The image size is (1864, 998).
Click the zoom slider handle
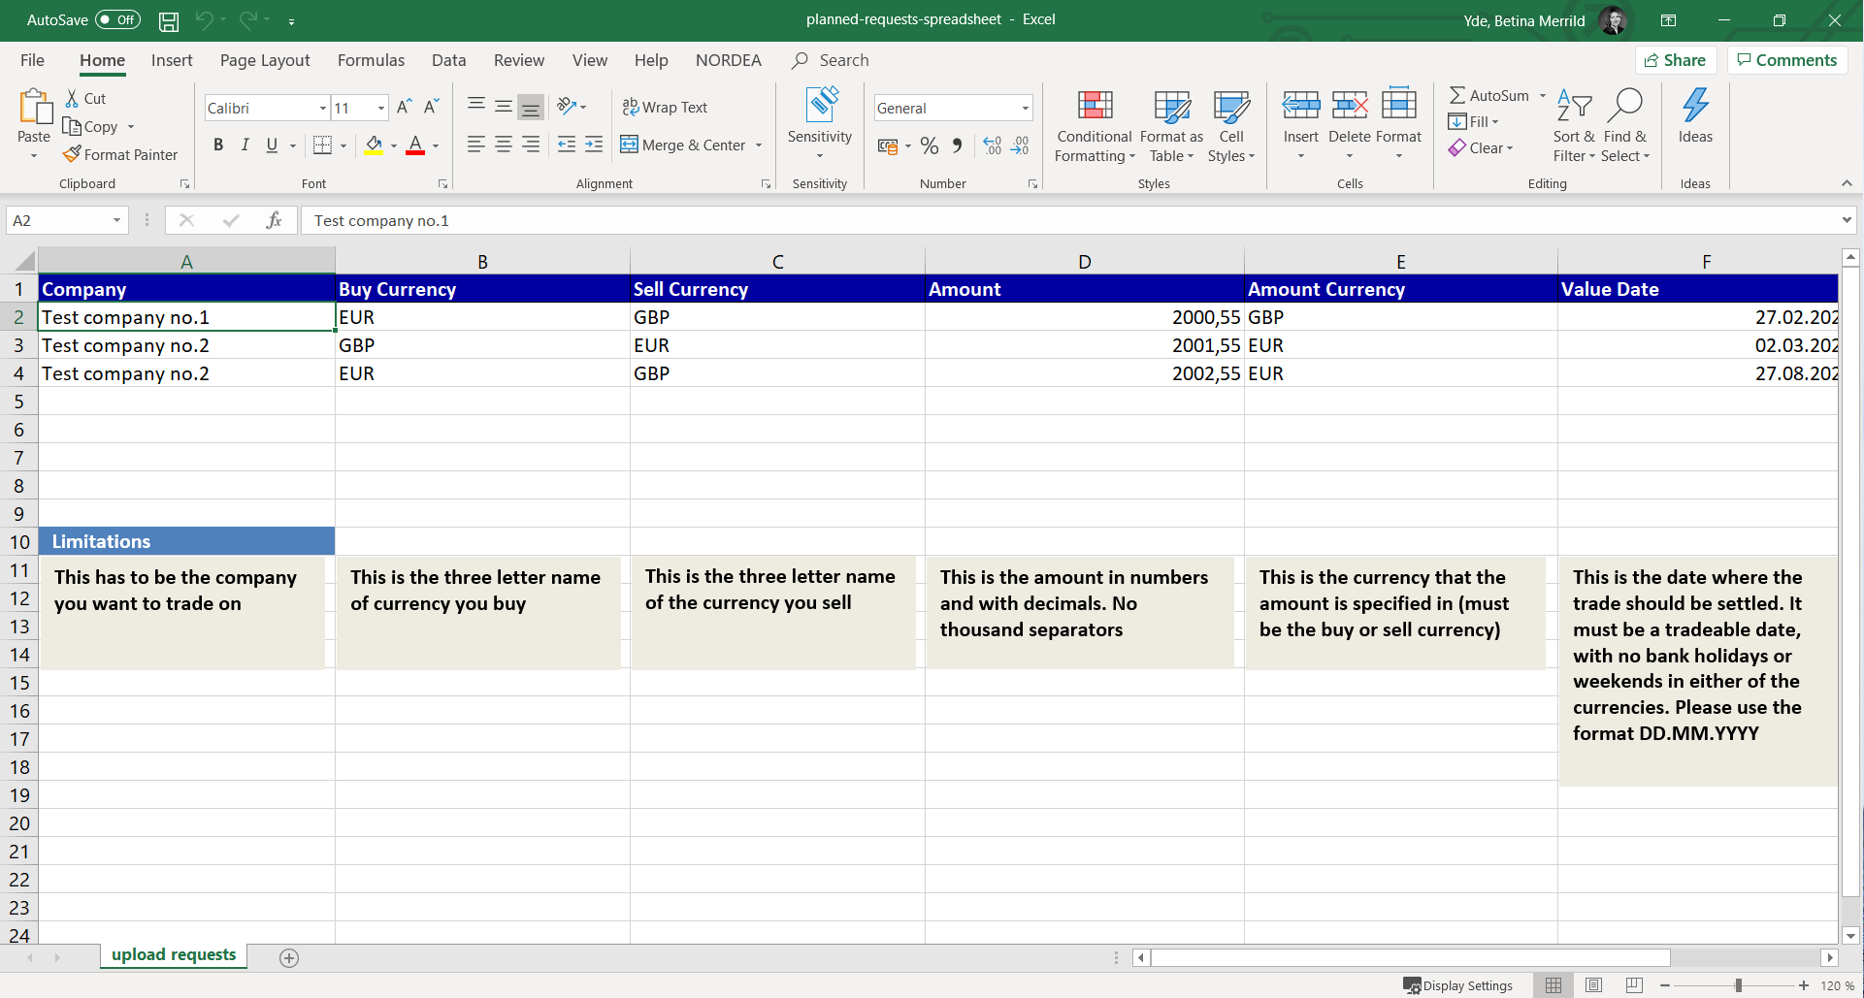pyautogui.click(x=1738, y=985)
